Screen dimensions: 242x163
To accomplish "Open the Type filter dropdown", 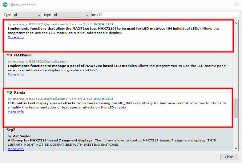I will tap(27, 15).
